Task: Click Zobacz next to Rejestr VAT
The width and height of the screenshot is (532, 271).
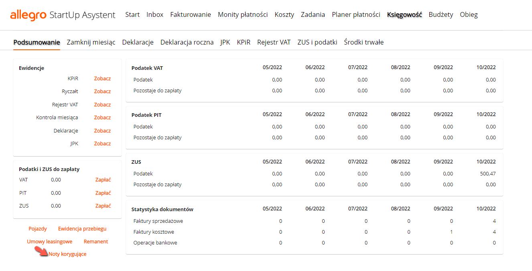Action: click(x=102, y=104)
